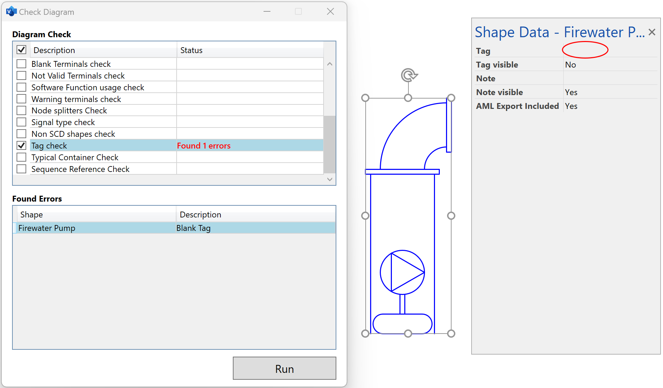663x388 pixels.
Task: Close the Check Diagram window
Action: 330,12
